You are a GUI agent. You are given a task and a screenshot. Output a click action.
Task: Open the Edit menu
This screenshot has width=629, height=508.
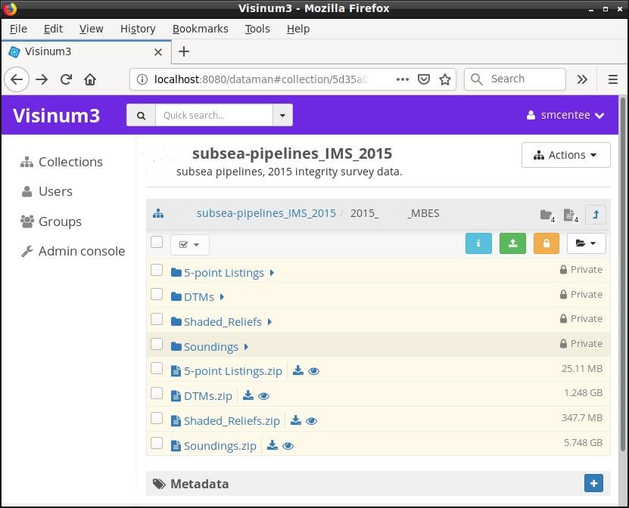pos(53,29)
